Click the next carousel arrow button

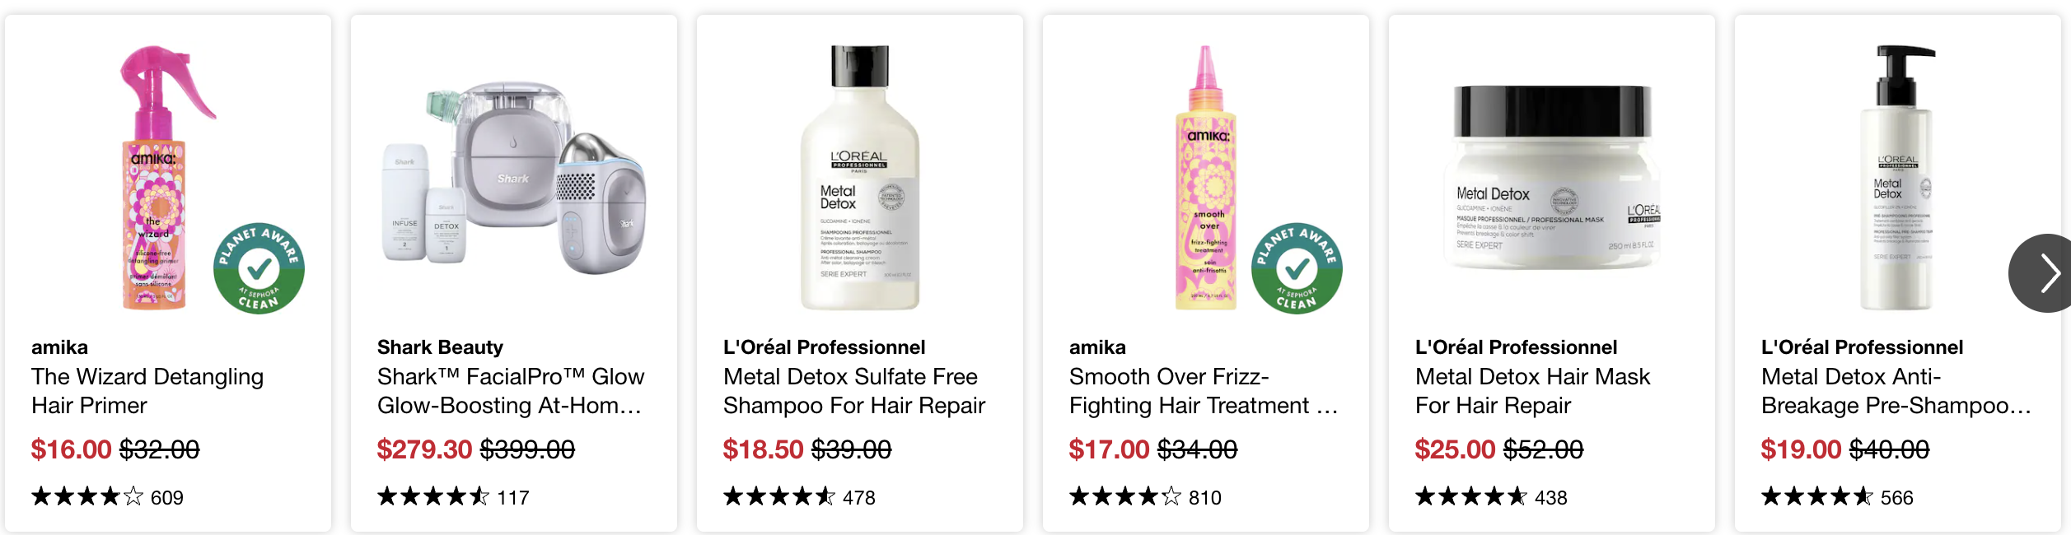[2041, 273]
